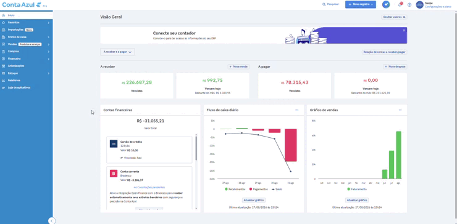Click the Contas financeiras panel scrollbar thumb
This screenshot has height=224, width=457.
pyautogui.click(x=196, y=148)
